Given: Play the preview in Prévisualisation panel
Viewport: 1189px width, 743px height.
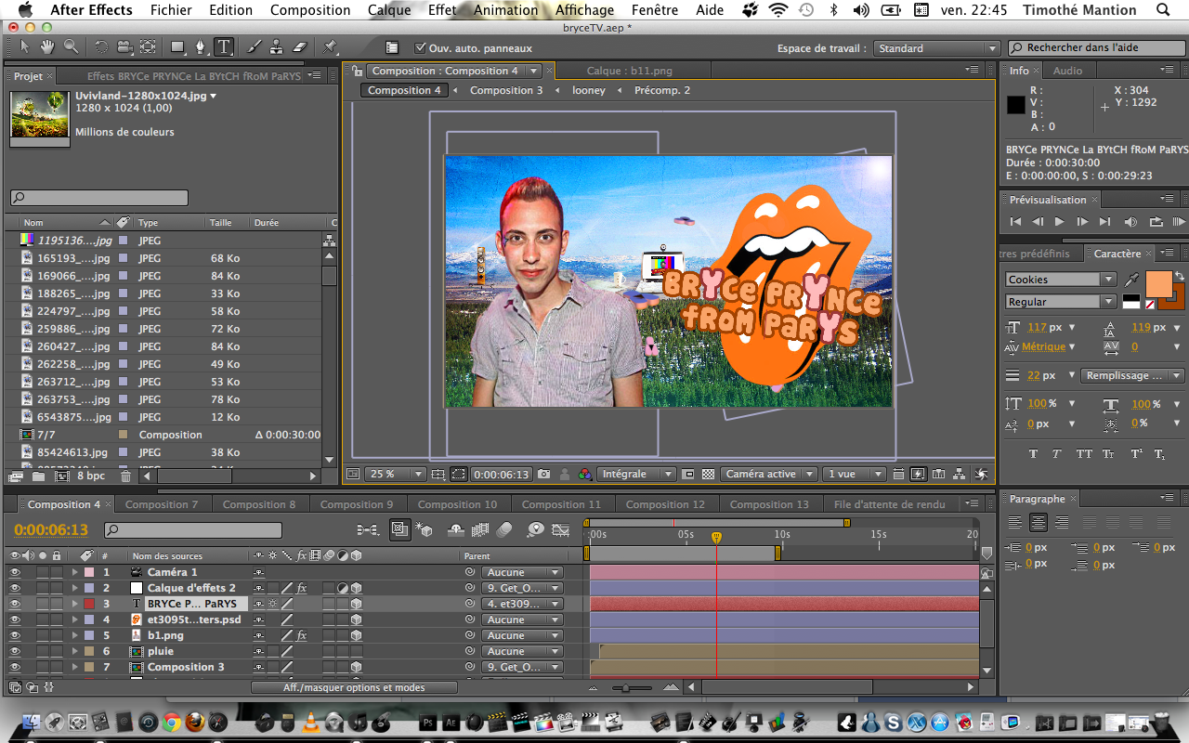Looking at the screenshot, I should tap(1059, 222).
